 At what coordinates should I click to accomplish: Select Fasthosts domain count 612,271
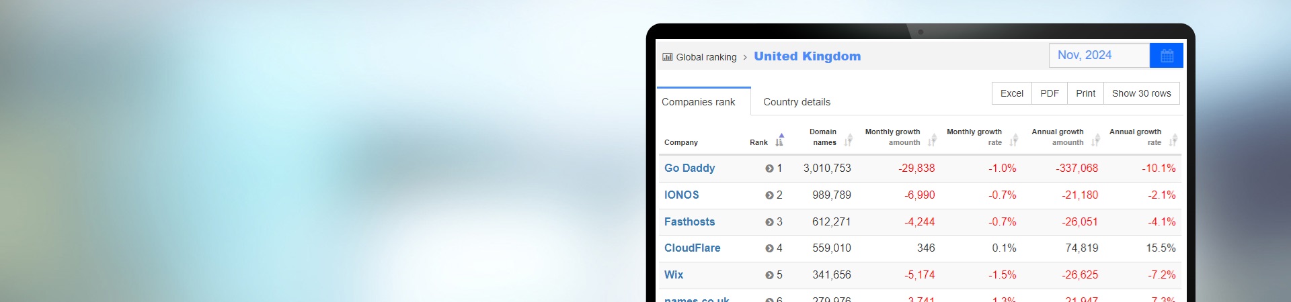(x=832, y=222)
